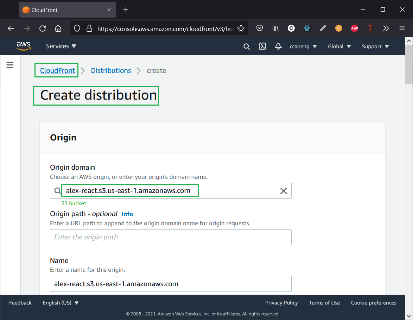Go to CloudFront breadcrumb link
The width and height of the screenshot is (413, 320).
[x=57, y=70]
